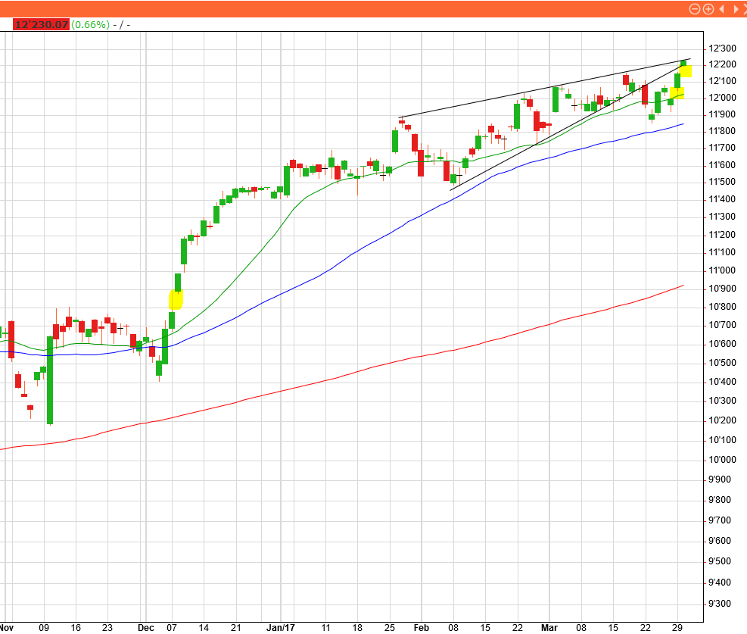The image size is (747, 634).
Task: Click the 11 date label in January
Action: click(326, 628)
